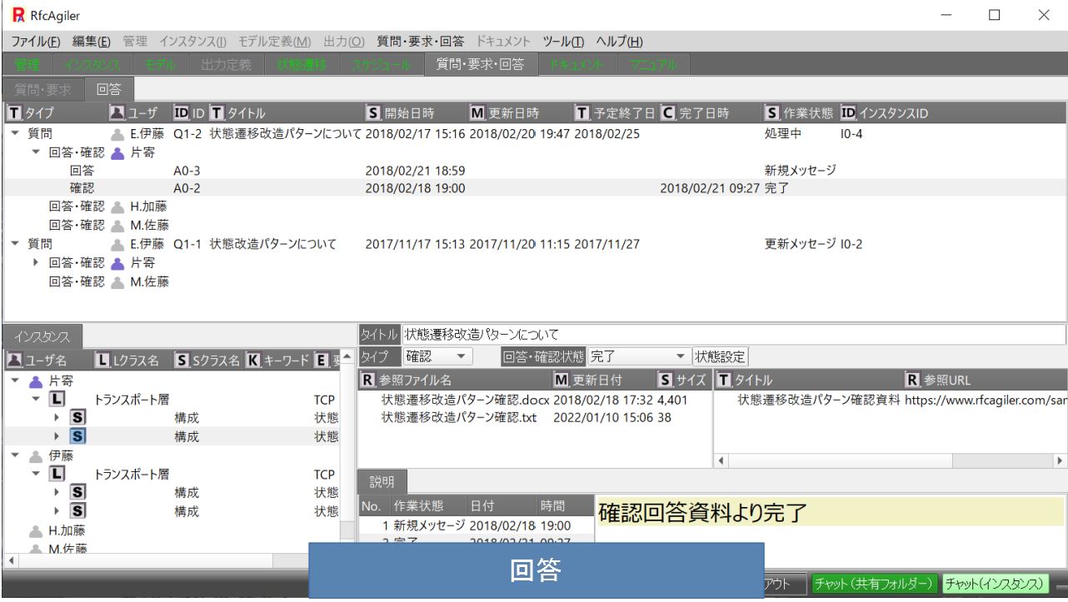The height and width of the screenshot is (602, 1068).
Task: Click the gray user icon beside 伊藤 in instance tree
Action: (x=34, y=455)
